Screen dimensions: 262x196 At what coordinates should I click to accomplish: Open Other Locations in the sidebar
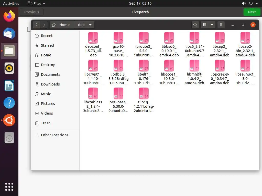coord(55,135)
